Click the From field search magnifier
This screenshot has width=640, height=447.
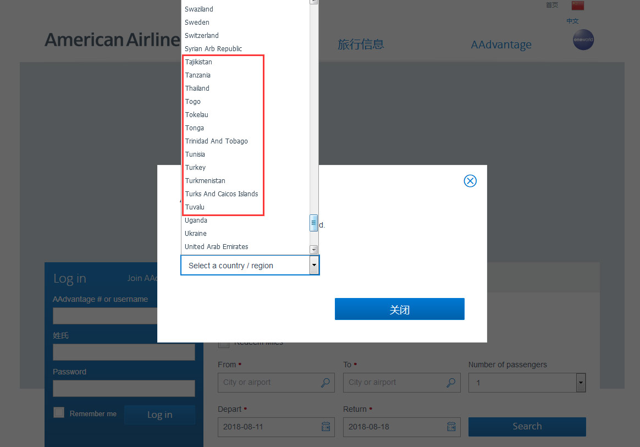click(x=325, y=383)
